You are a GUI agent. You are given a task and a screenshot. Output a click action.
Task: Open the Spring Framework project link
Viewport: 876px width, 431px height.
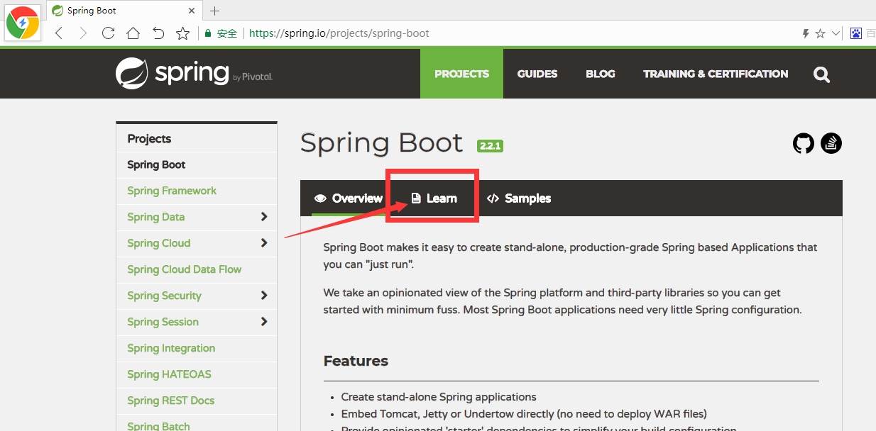coord(171,191)
